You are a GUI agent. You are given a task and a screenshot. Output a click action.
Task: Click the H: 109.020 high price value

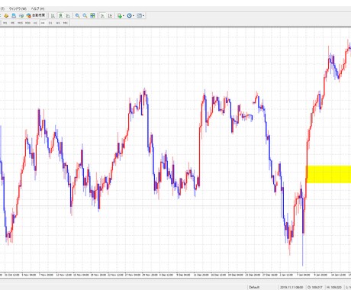[x=334, y=288]
